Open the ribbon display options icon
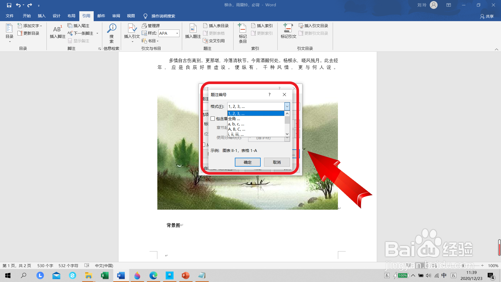 [x=449, y=5]
